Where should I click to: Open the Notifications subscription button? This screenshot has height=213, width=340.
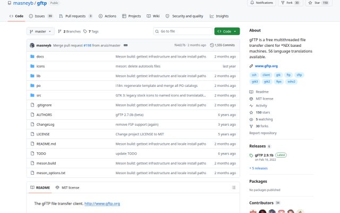[x=261, y=3]
